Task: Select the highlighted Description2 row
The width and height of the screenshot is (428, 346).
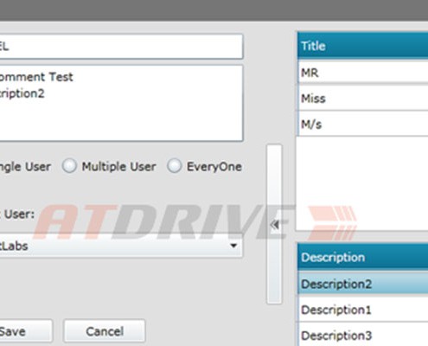Action: tap(363, 284)
